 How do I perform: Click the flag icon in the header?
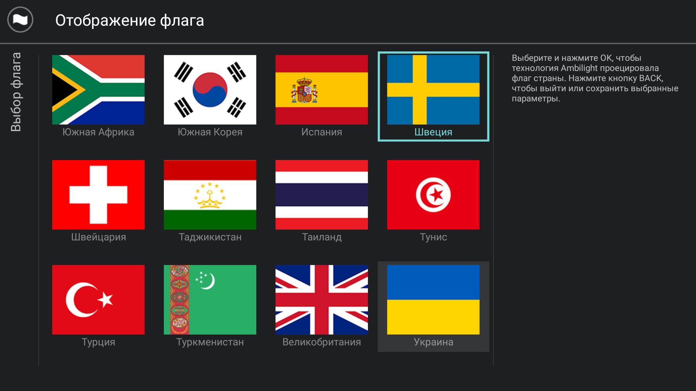[x=20, y=20]
